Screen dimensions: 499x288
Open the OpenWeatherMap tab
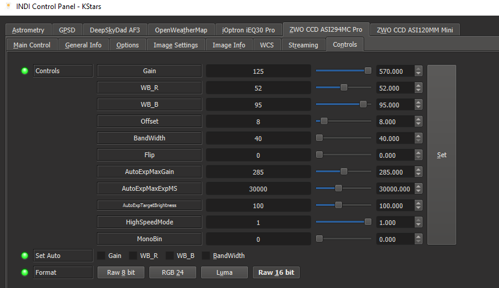click(x=181, y=30)
